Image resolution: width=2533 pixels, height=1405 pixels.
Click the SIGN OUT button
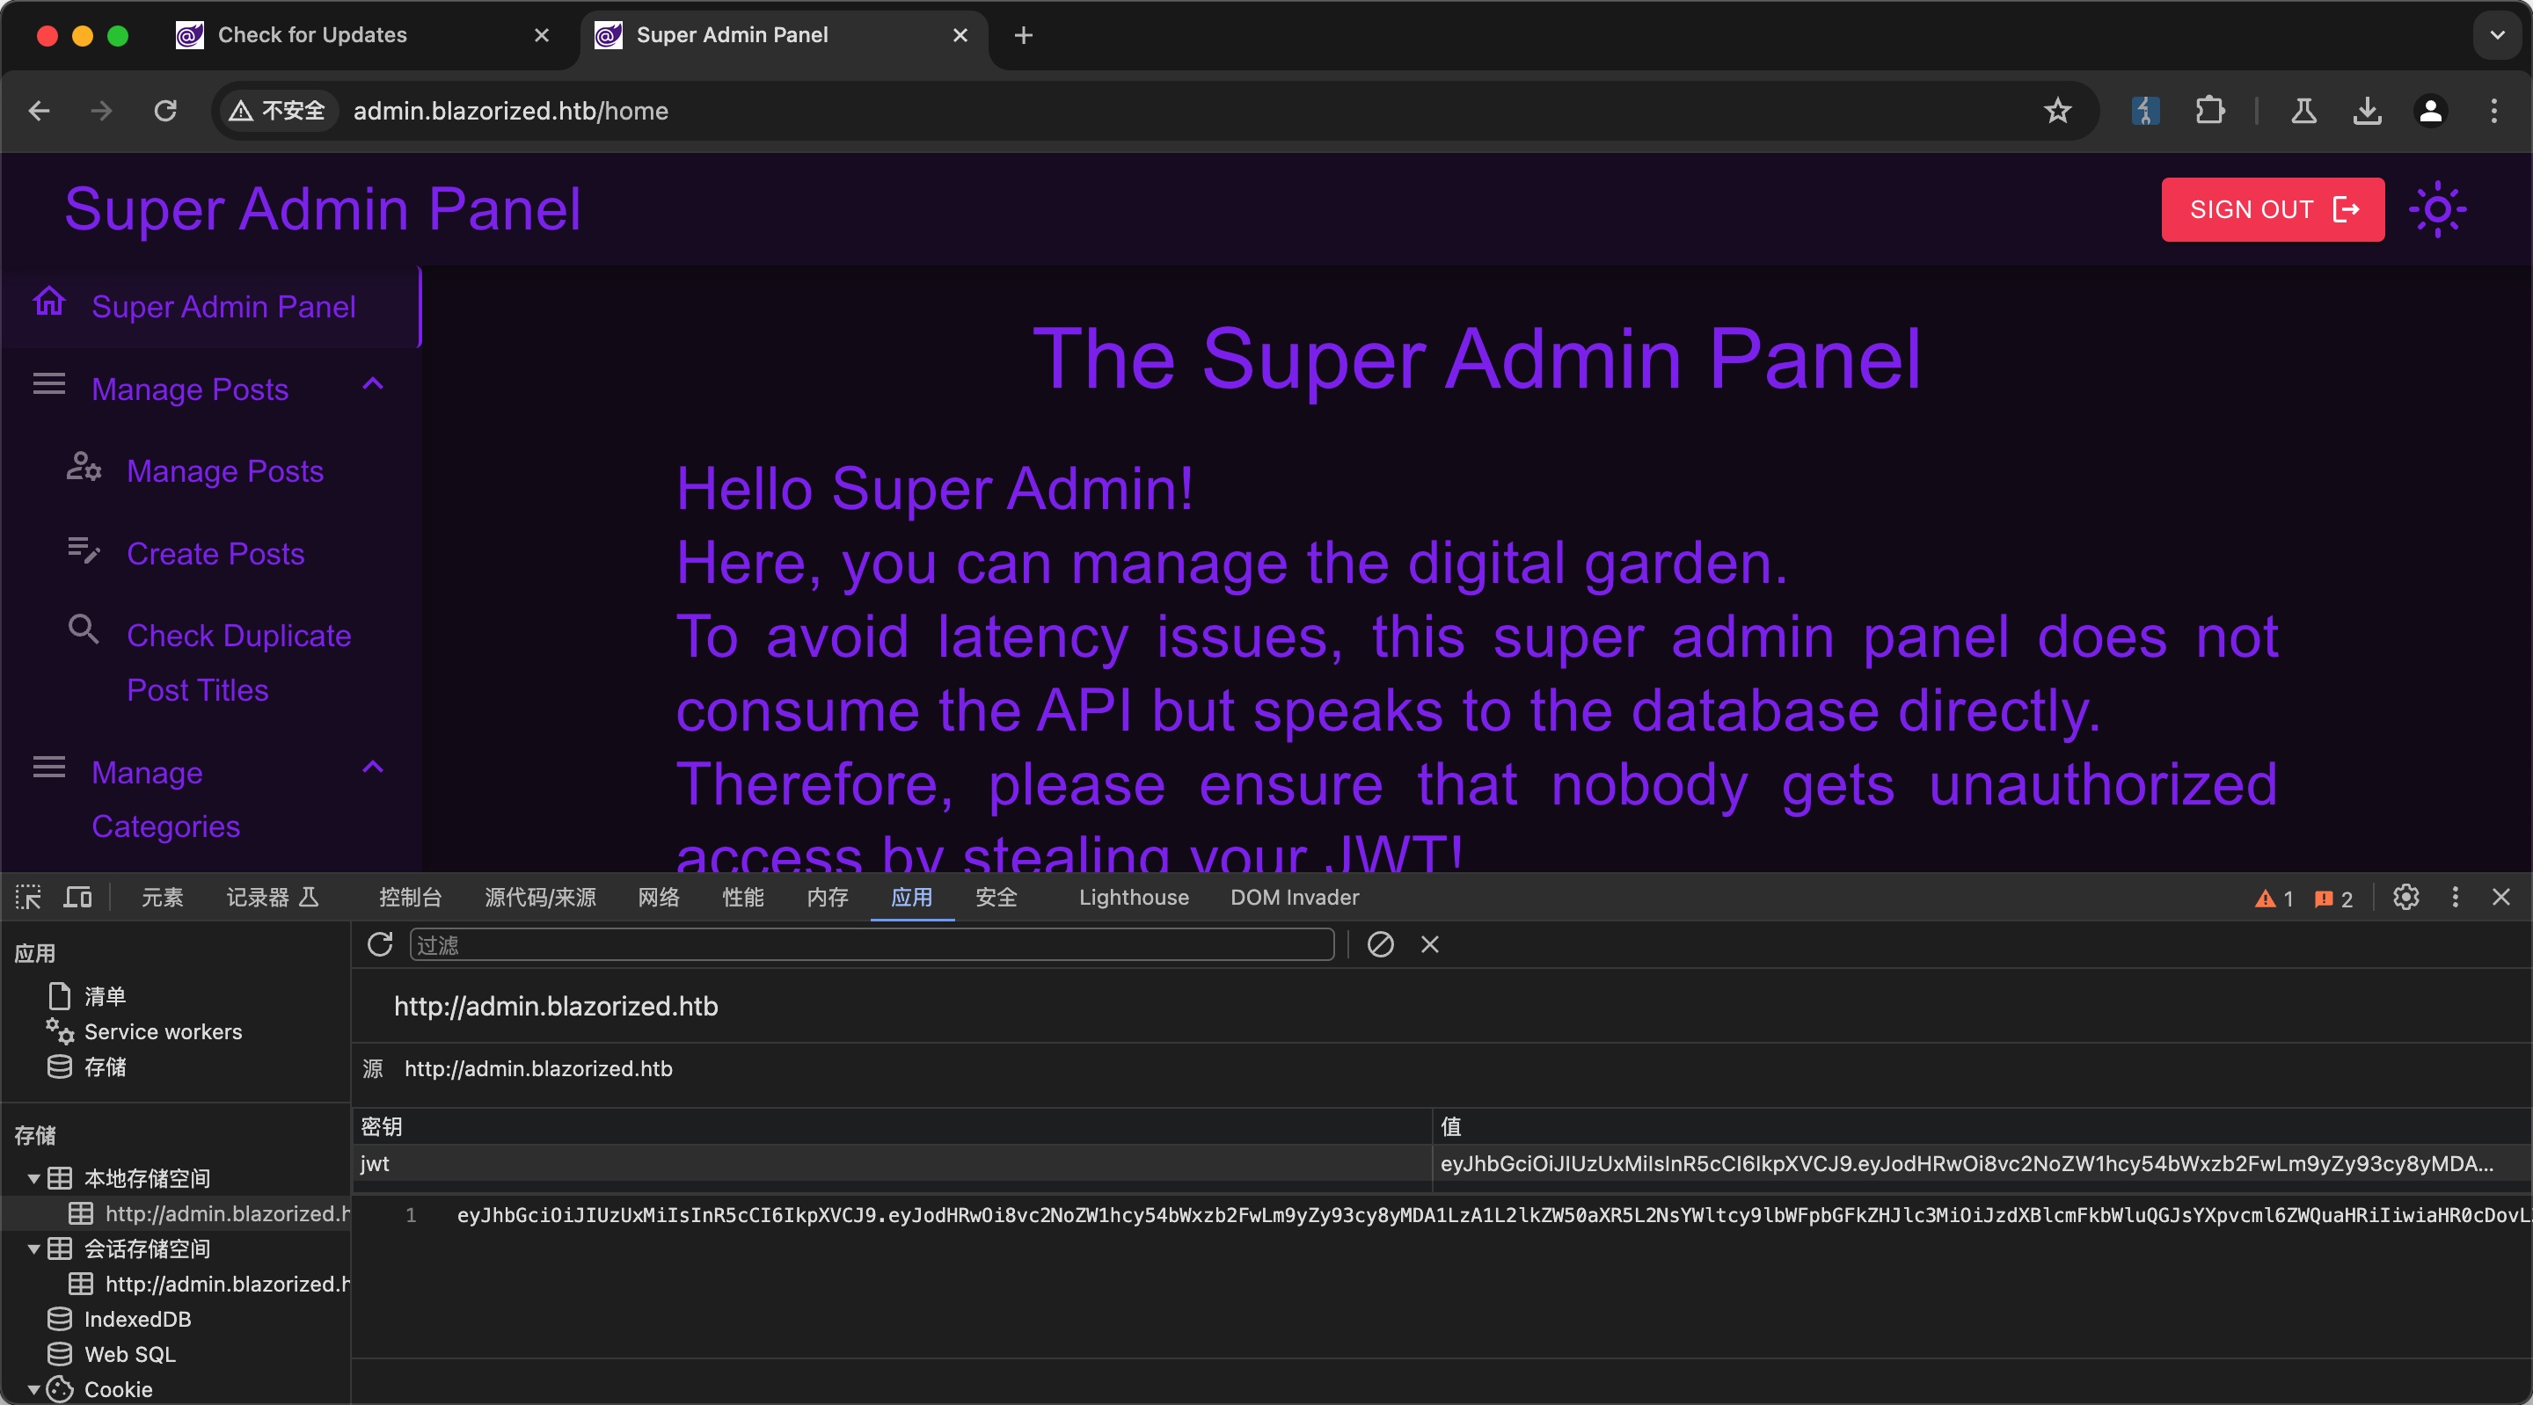point(2272,209)
